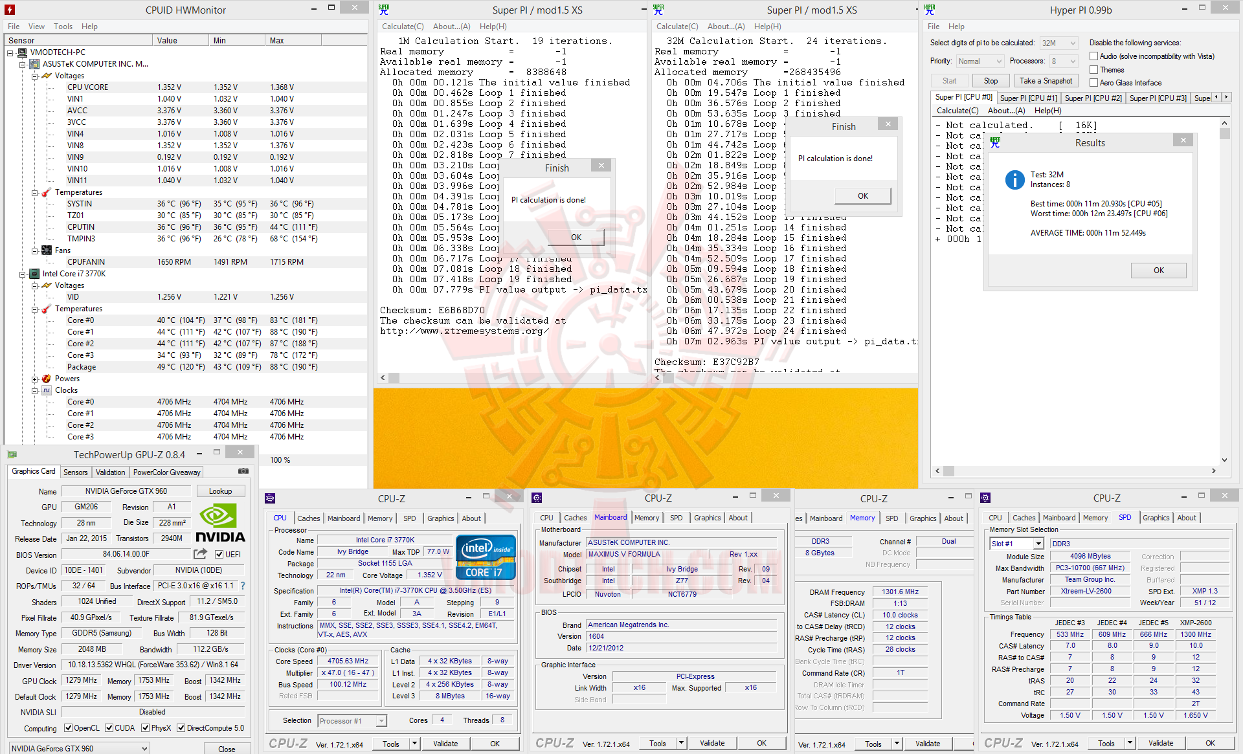Click HWMonitor red title bar icon
1243x754 pixels.
tap(10, 10)
